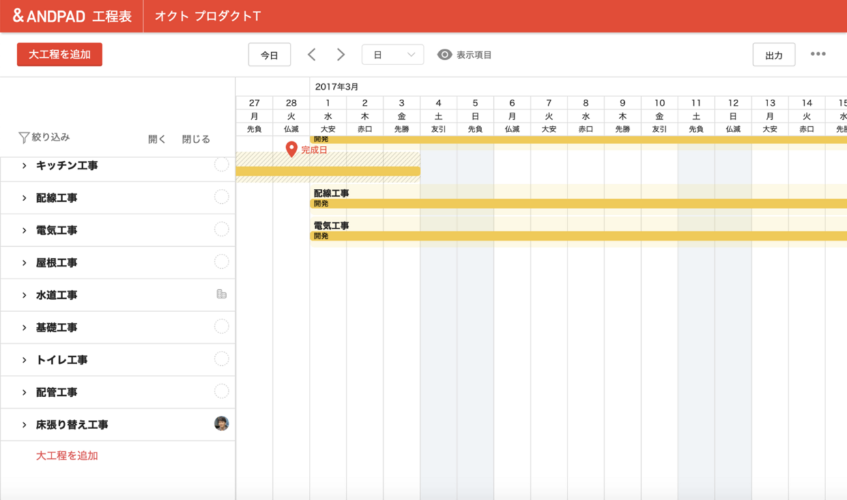This screenshot has width=847, height=500.
Task: Click the yellow 配線工事 gantt bar
Action: [x=573, y=204]
